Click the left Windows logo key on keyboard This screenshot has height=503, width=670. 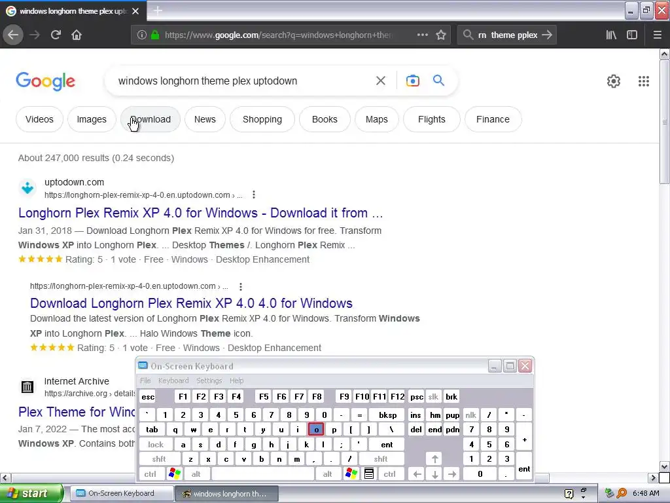point(175,474)
